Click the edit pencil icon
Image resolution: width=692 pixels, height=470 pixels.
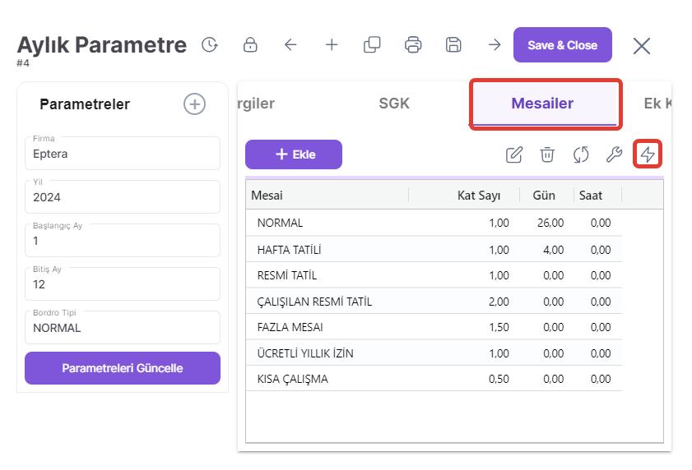[514, 154]
